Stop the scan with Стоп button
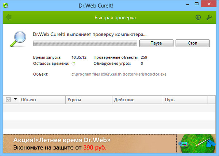Viewport: 219px width, 156px height. click(x=193, y=43)
